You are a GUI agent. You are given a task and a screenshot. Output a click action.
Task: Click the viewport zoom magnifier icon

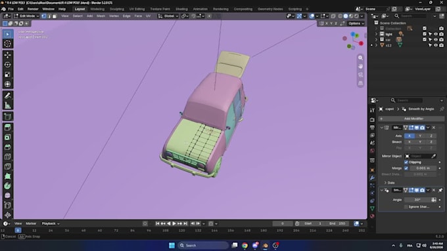pyautogui.click(x=361, y=58)
